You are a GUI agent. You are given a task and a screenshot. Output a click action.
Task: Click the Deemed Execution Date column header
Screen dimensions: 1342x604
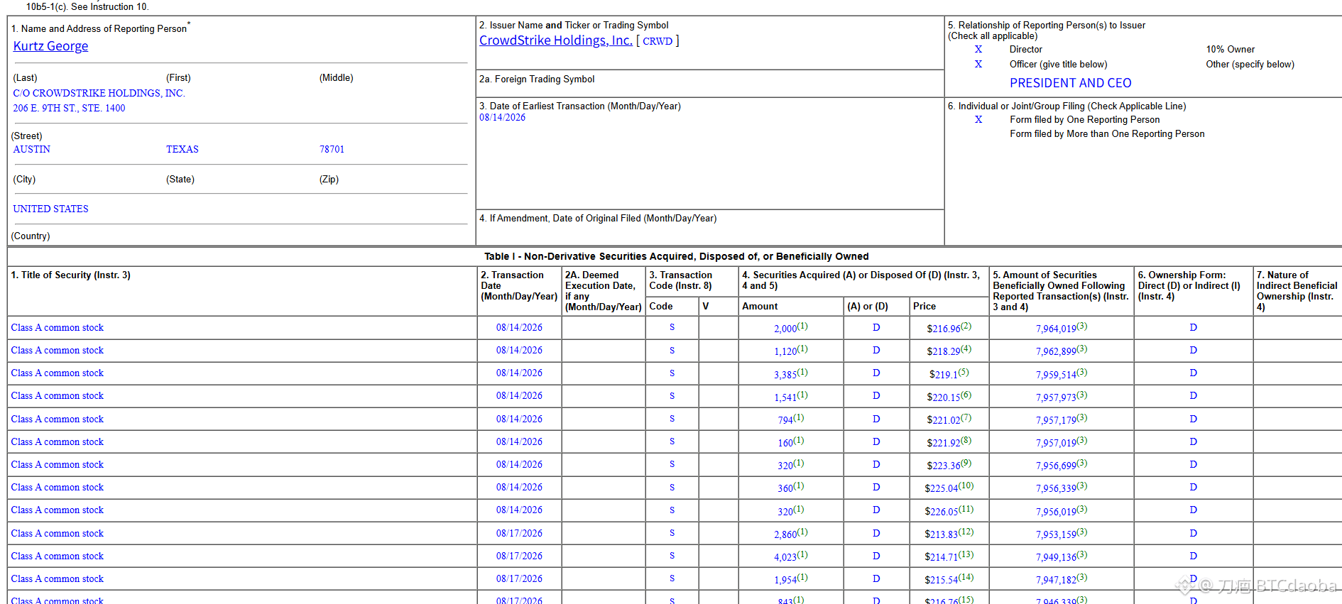coord(603,290)
